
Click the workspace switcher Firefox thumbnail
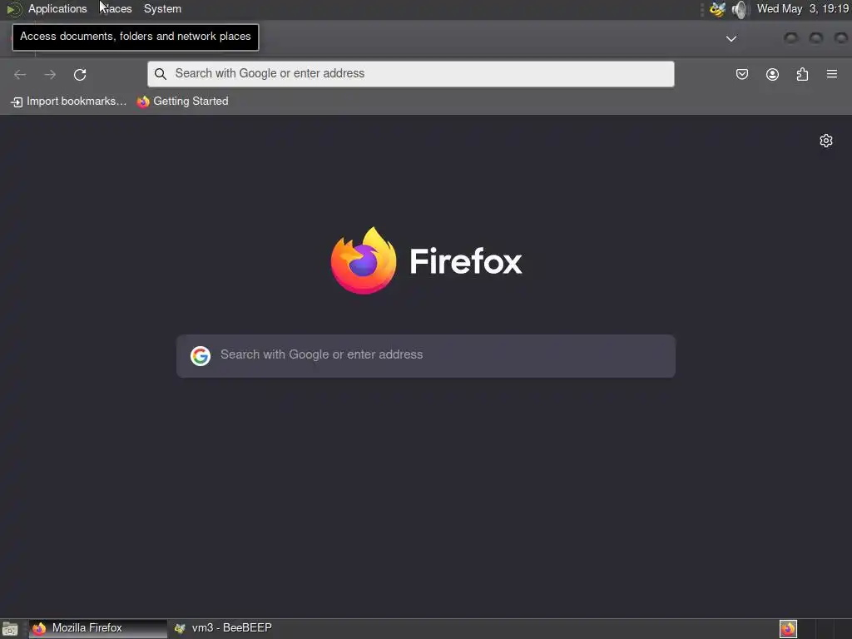788,629
